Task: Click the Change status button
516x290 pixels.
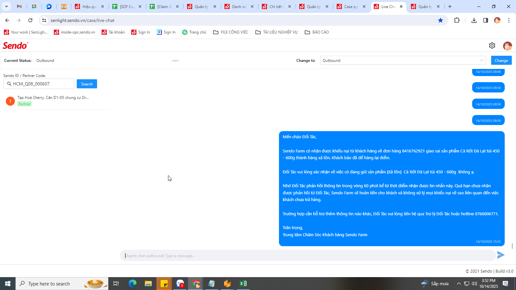Action: (501, 60)
